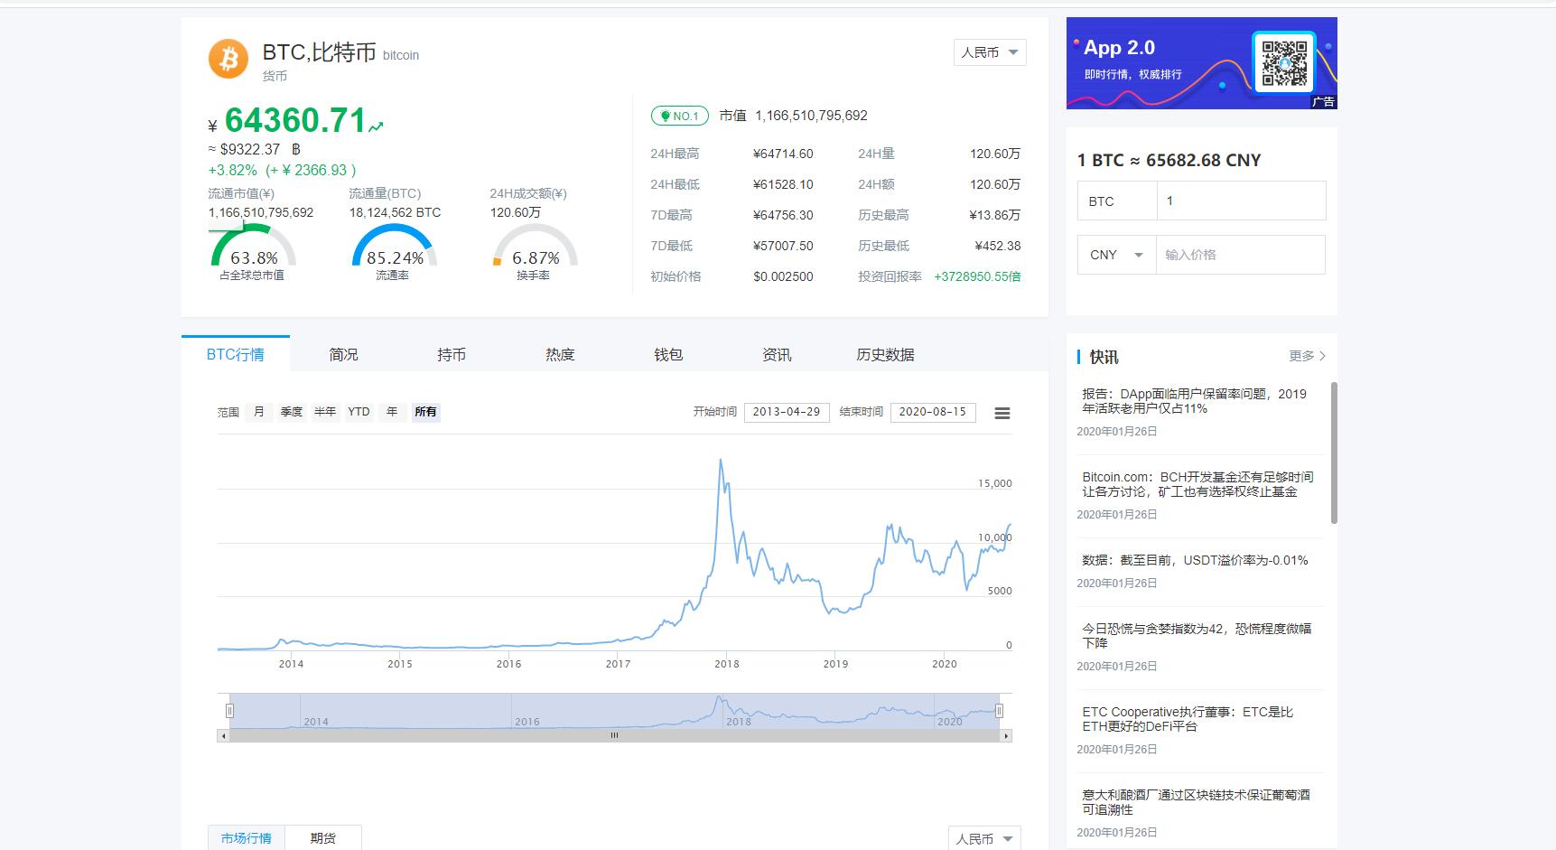Expand the CNY currency selector in converter

(1116, 255)
